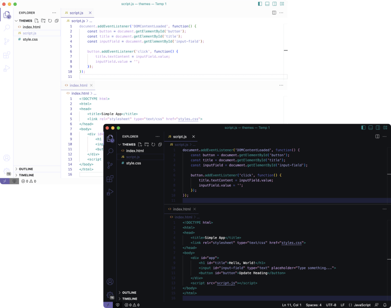This screenshot has width=391, height=308.
Task: Create new folder in dark window THEMES
Action: [147, 144]
